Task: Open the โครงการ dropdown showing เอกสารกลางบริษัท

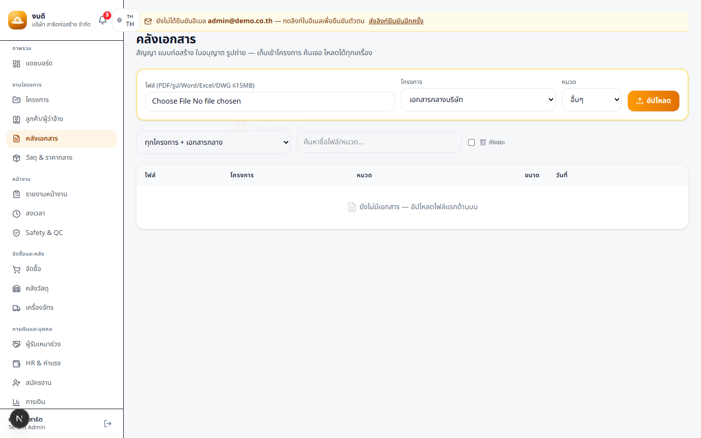Action: tap(478, 100)
